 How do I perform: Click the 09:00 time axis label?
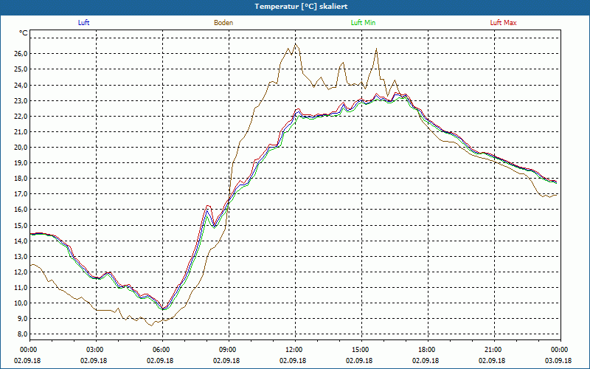(229, 350)
